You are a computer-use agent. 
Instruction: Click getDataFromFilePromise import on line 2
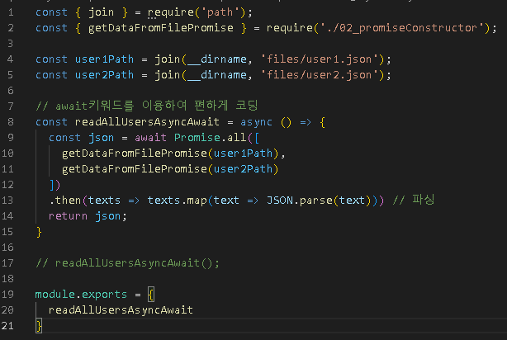coord(161,28)
